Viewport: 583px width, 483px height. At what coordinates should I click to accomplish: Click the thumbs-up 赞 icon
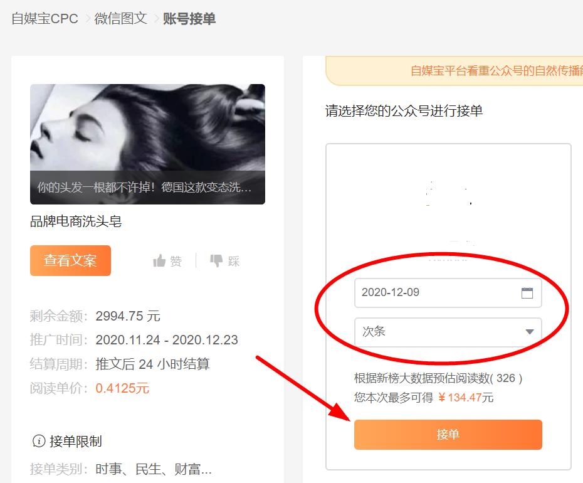[x=159, y=261]
